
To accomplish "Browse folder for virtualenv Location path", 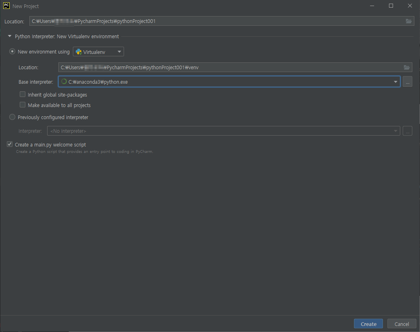I will point(407,68).
